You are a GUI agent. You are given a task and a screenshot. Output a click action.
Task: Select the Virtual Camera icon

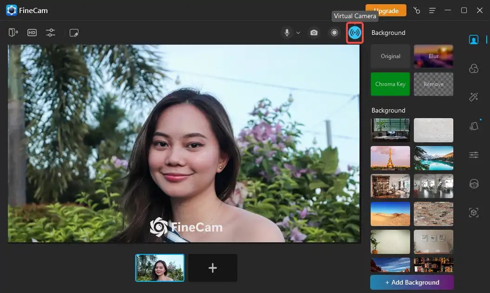pyautogui.click(x=354, y=33)
